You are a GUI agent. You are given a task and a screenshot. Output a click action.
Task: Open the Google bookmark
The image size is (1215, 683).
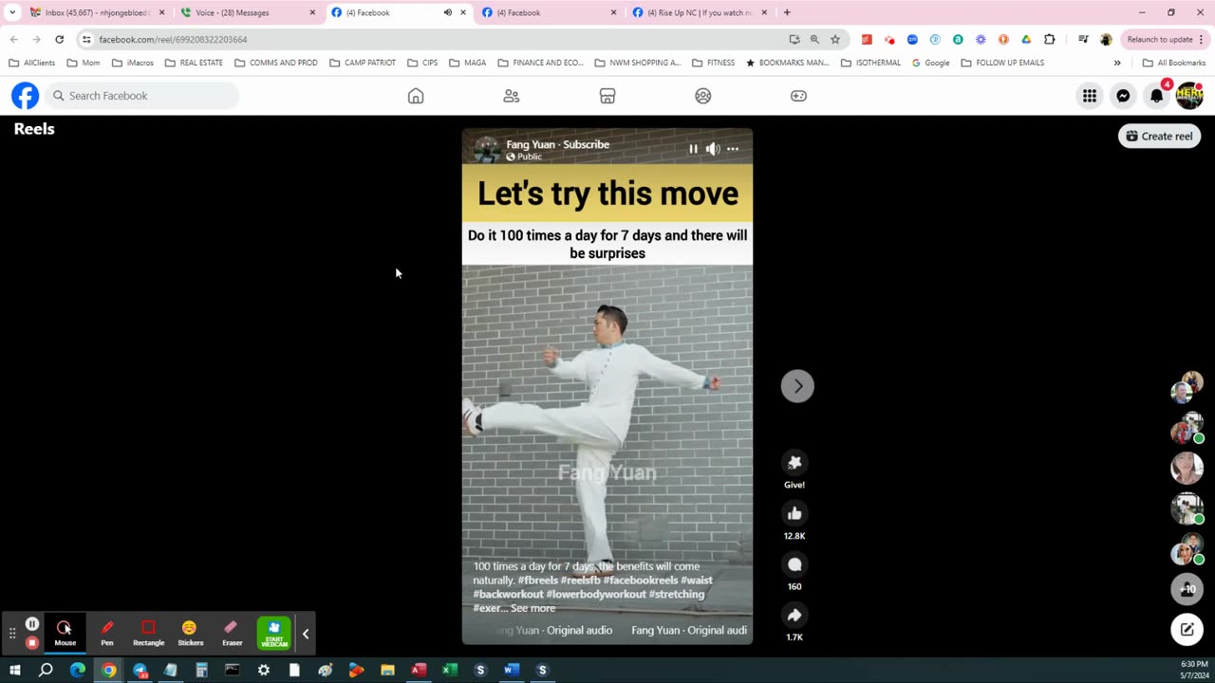click(x=930, y=63)
